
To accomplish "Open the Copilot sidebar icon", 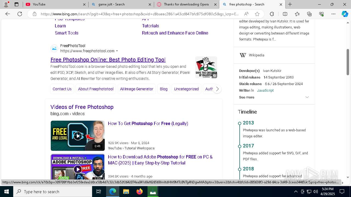I will (345, 14).
